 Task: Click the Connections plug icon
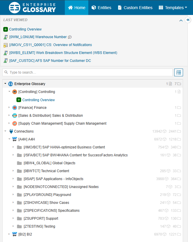click(11, 131)
